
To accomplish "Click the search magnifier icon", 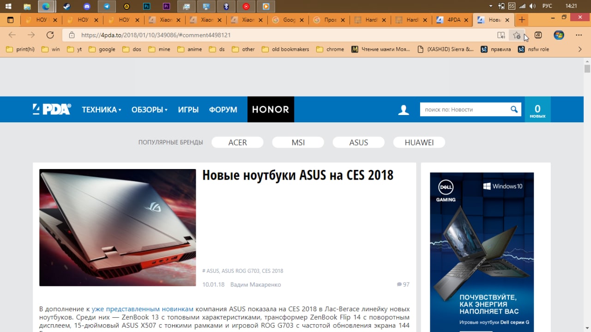I will point(514,109).
